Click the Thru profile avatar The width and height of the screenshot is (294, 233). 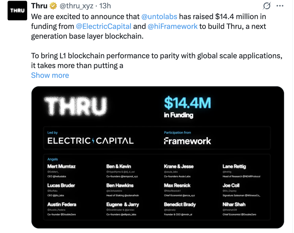(x=17, y=11)
